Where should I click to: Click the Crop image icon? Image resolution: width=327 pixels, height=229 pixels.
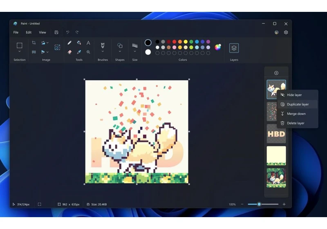(x=34, y=43)
